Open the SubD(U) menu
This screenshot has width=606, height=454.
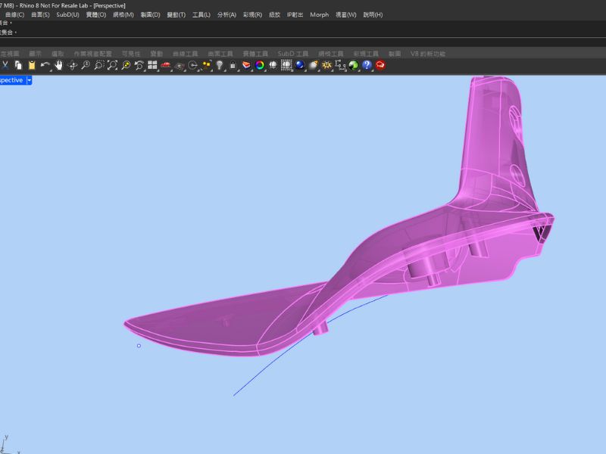67,14
